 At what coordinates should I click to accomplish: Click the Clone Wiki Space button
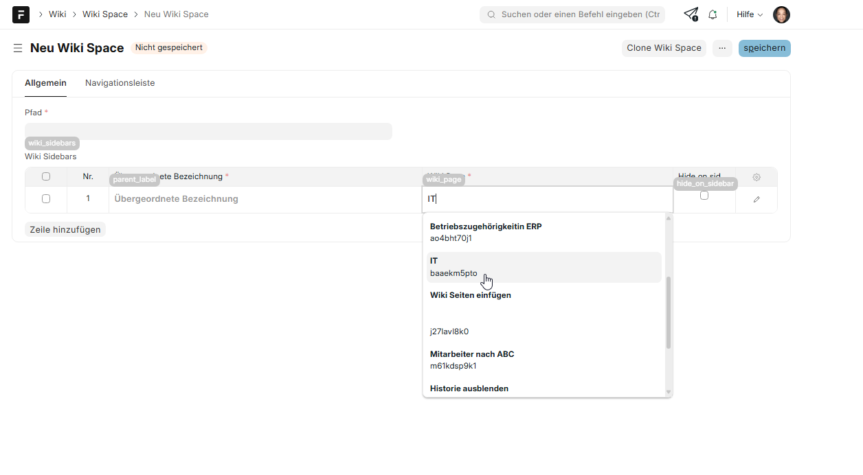point(664,48)
